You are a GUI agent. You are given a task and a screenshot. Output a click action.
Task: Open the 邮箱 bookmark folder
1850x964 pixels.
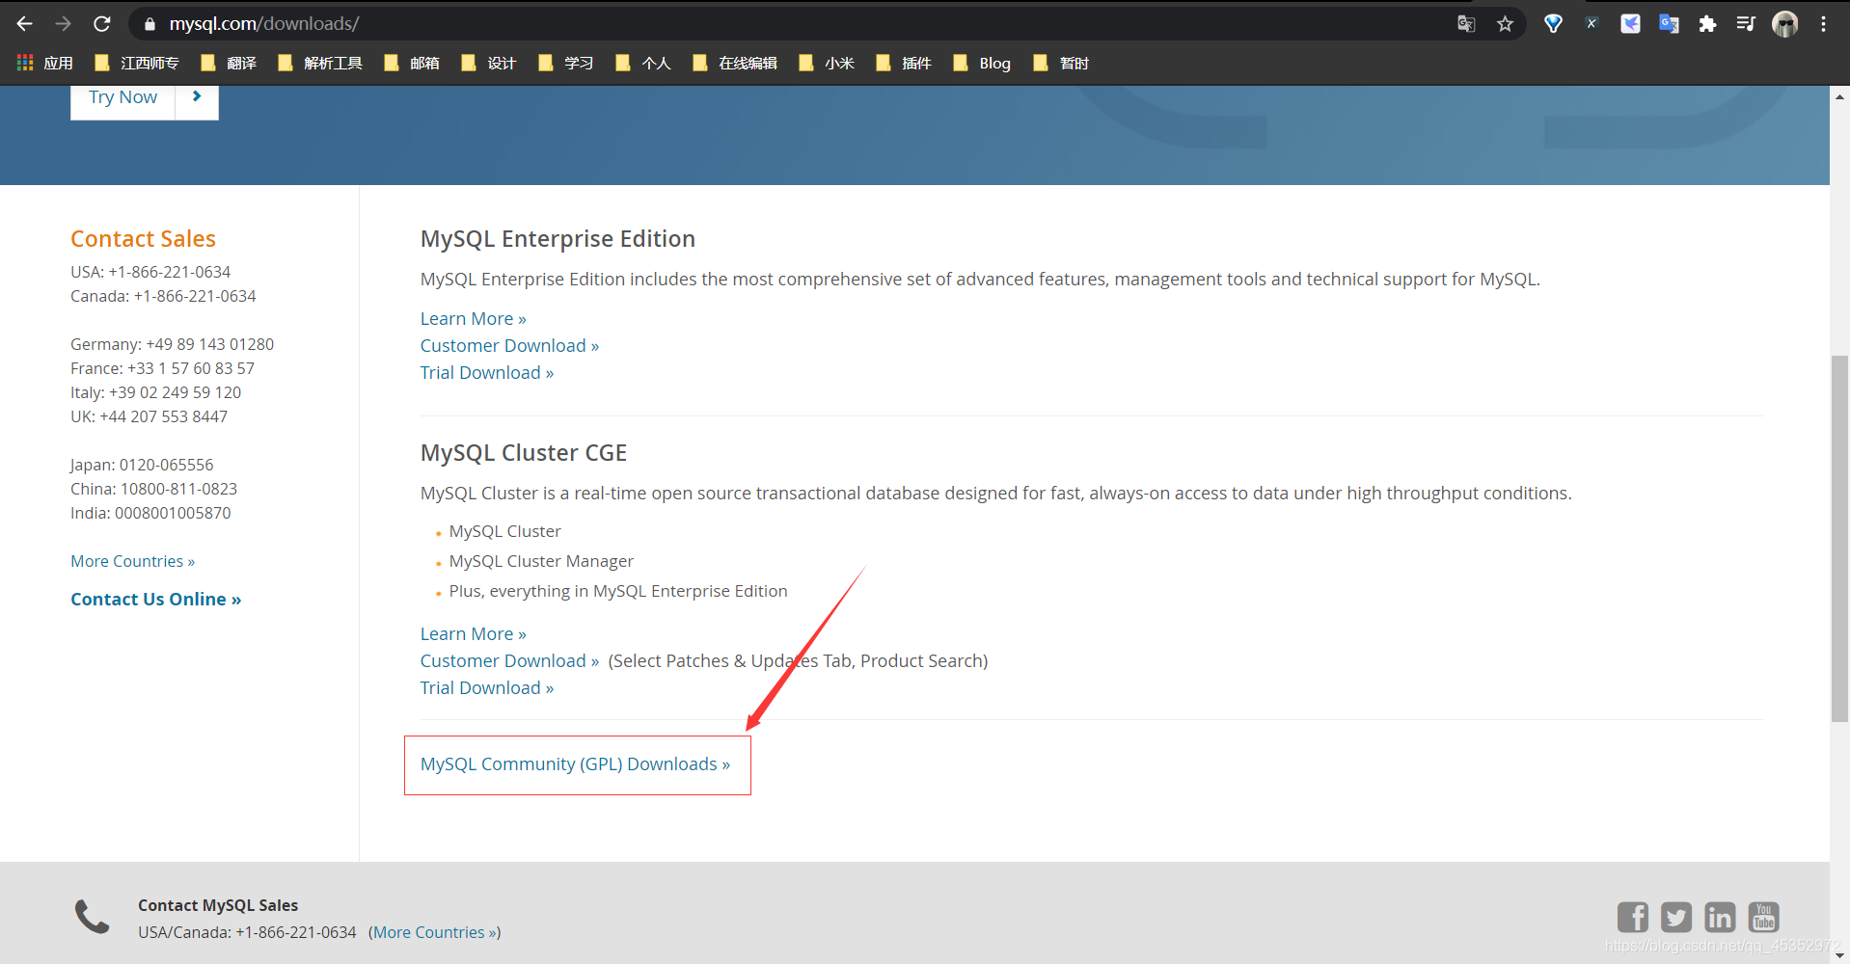(412, 64)
